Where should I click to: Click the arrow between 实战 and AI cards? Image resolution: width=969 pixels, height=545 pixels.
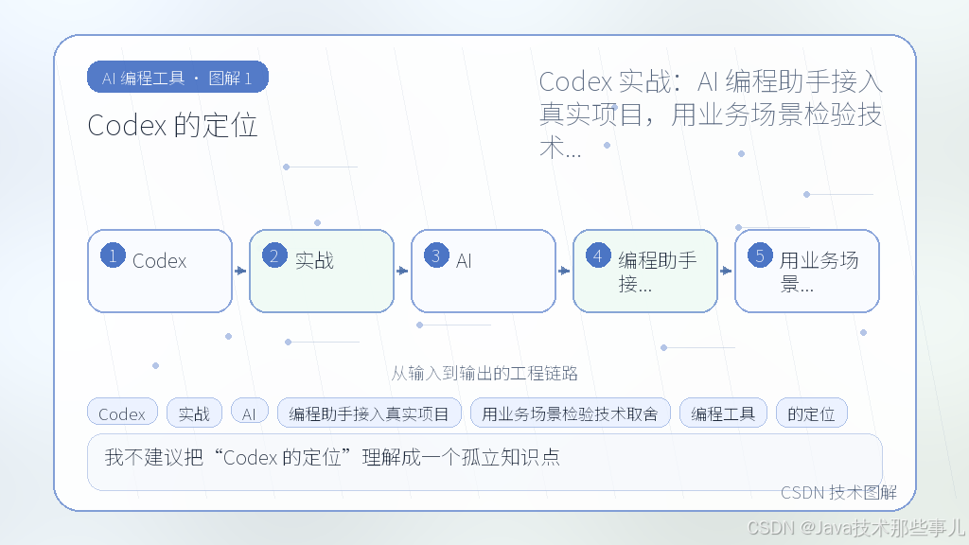click(x=402, y=271)
